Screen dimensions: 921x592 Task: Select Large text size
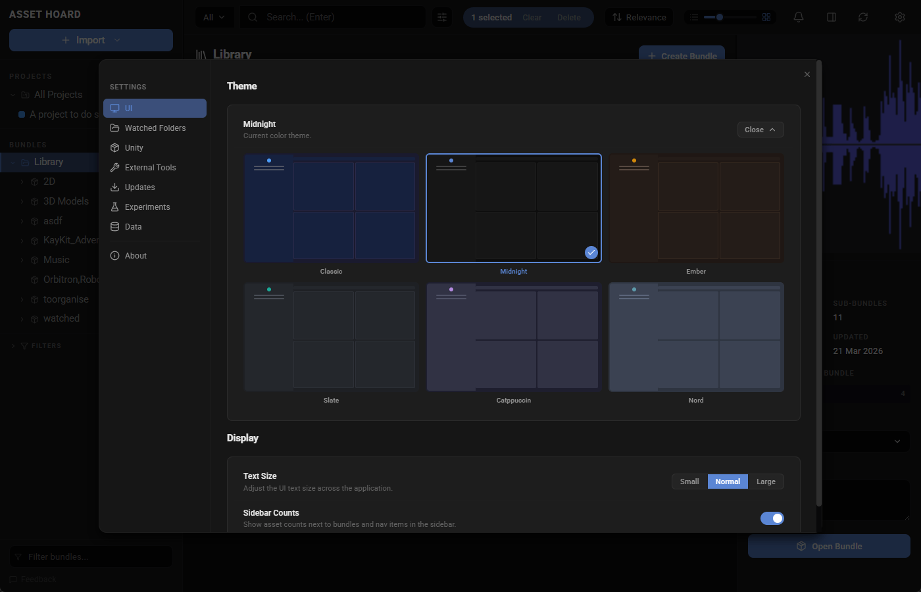tap(765, 481)
